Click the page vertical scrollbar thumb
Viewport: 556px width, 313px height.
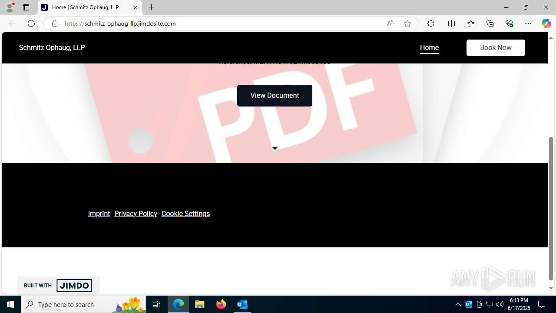(x=551, y=208)
